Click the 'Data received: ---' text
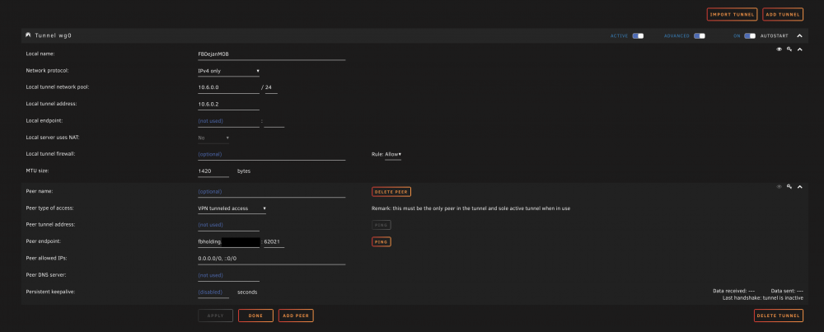The height and width of the screenshot is (332, 824). pyautogui.click(x=733, y=291)
